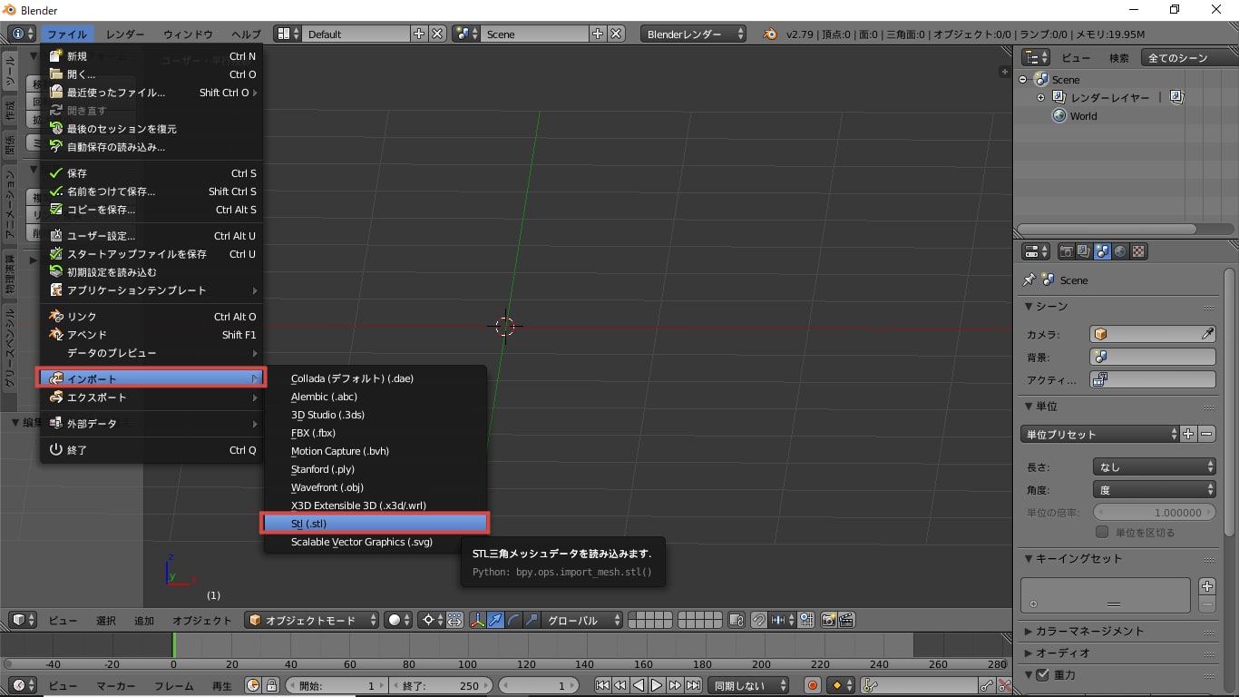Open the Window menu ウィンドウ

click(189, 34)
